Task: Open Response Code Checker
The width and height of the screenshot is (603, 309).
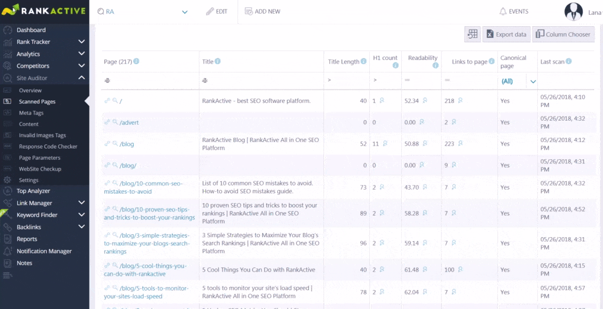Action: pos(48,146)
